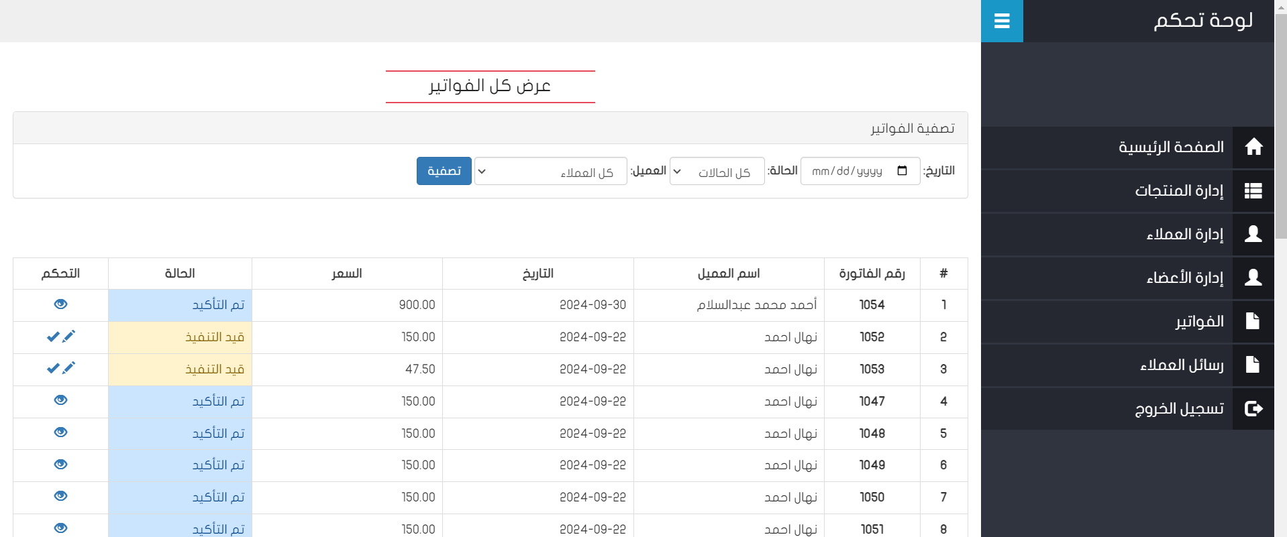Screen dimensions: 1287x537
Task: Open إدارة المنتجات menu item
Action: coord(1127,190)
